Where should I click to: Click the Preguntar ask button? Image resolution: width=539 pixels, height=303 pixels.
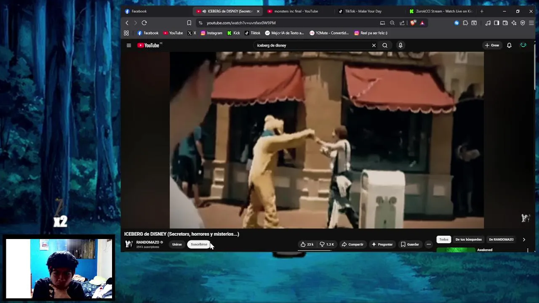[382, 245]
